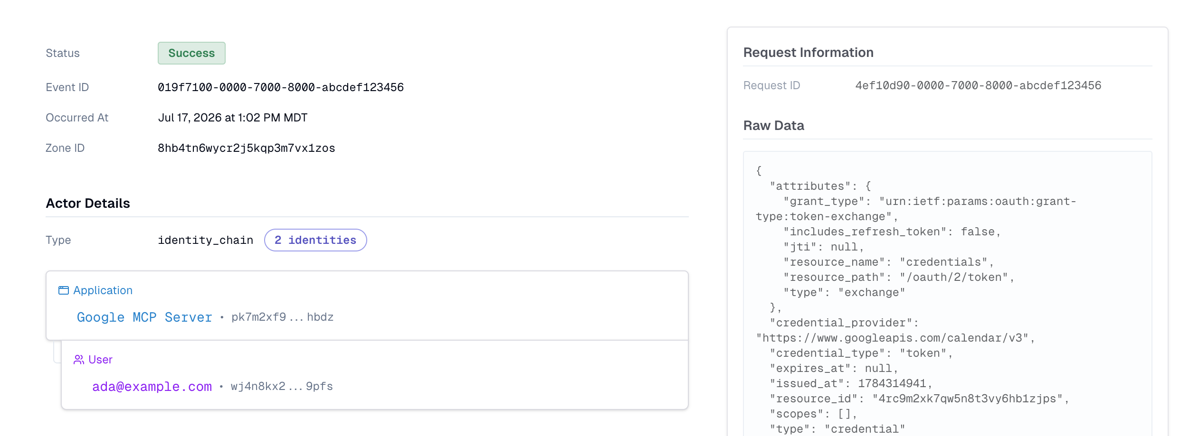Click the Type field label under Actor Details
Image resolution: width=1199 pixels, height=436 pixels.
pos(58,240)
